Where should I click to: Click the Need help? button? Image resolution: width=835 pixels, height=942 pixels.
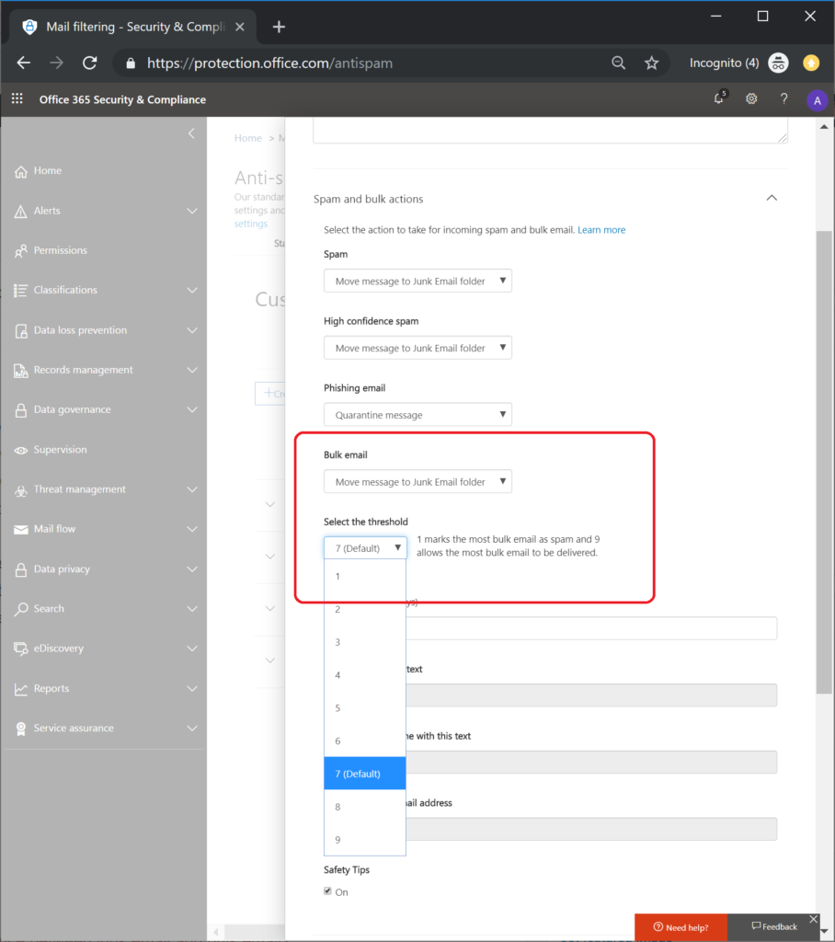681,926
